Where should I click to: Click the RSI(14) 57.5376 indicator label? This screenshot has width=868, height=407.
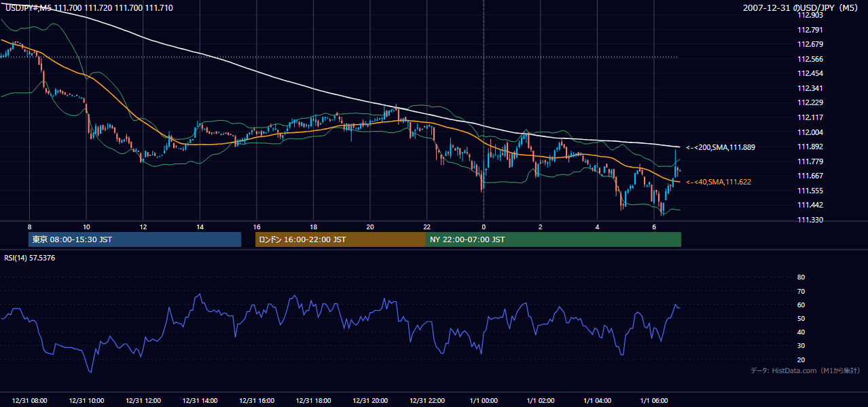tap(30, 258)
